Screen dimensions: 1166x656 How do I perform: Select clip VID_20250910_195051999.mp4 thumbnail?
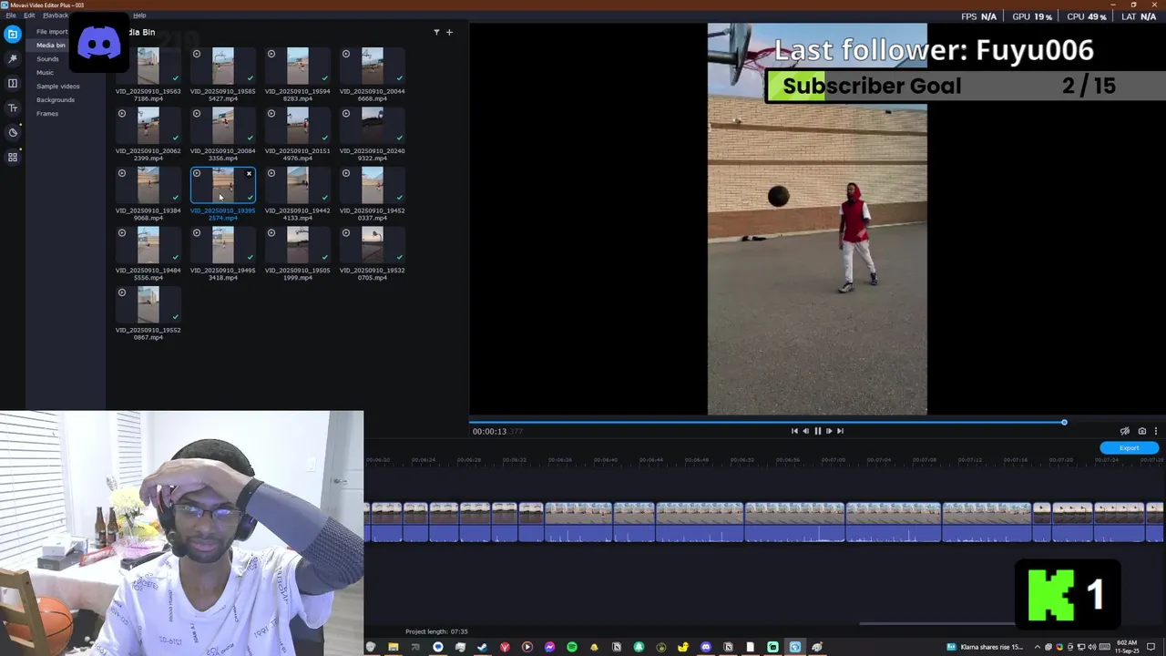point(298,245)
